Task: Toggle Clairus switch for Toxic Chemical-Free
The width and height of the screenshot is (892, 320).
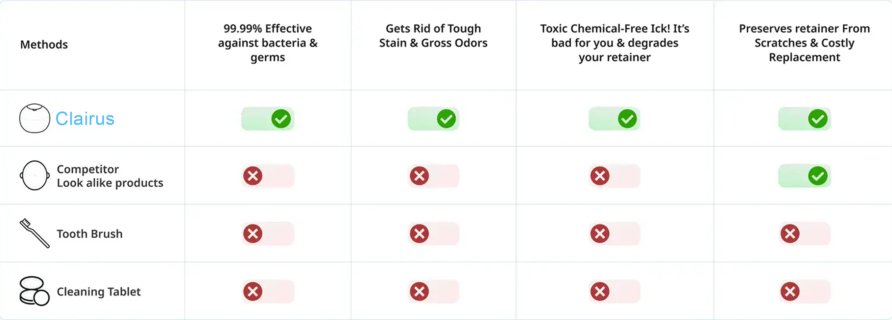Action: click(614, 119)
